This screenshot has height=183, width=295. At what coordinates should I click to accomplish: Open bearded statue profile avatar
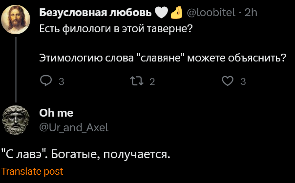pyautogui.click(x=16, y=120)
